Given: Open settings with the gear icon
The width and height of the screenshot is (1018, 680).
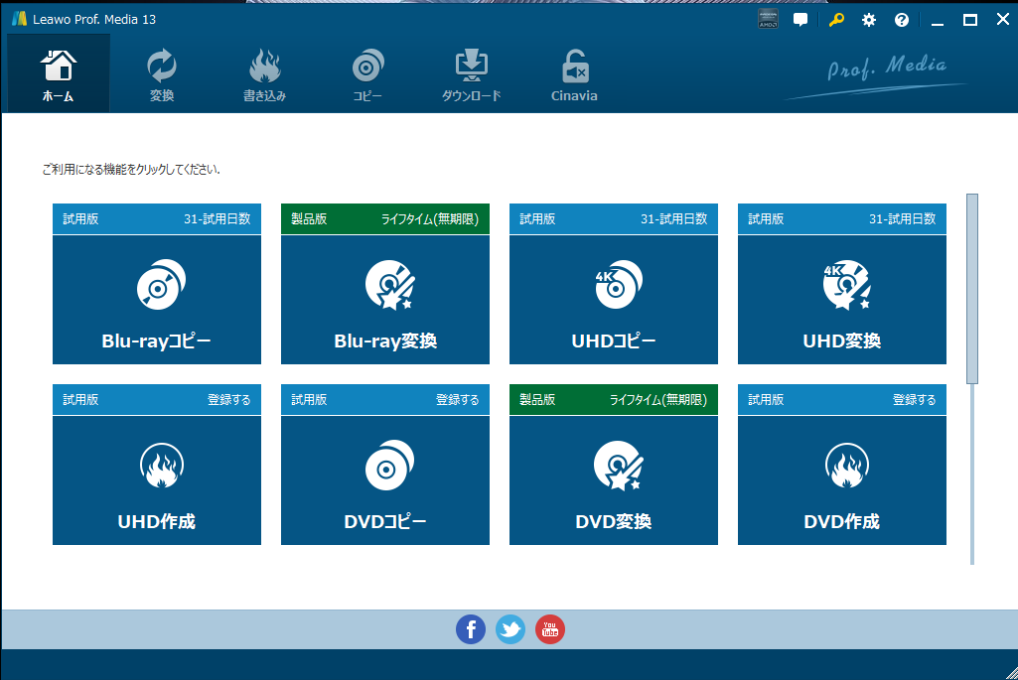Looking at the screenshot, I should coord(869,20).
